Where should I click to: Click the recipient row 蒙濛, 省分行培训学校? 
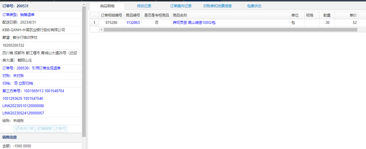pos(41,37)
